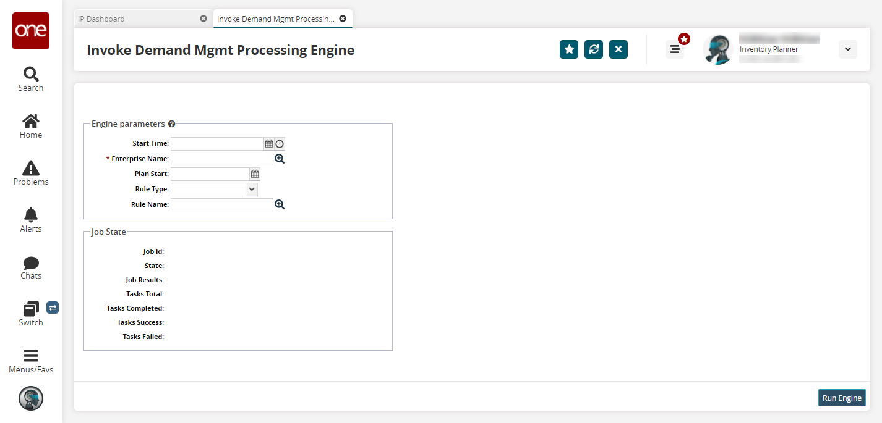Click into the Enterprise Name field
Viewport: 882px width, 423px height.
pyautogui.click(x=221, y=159)
